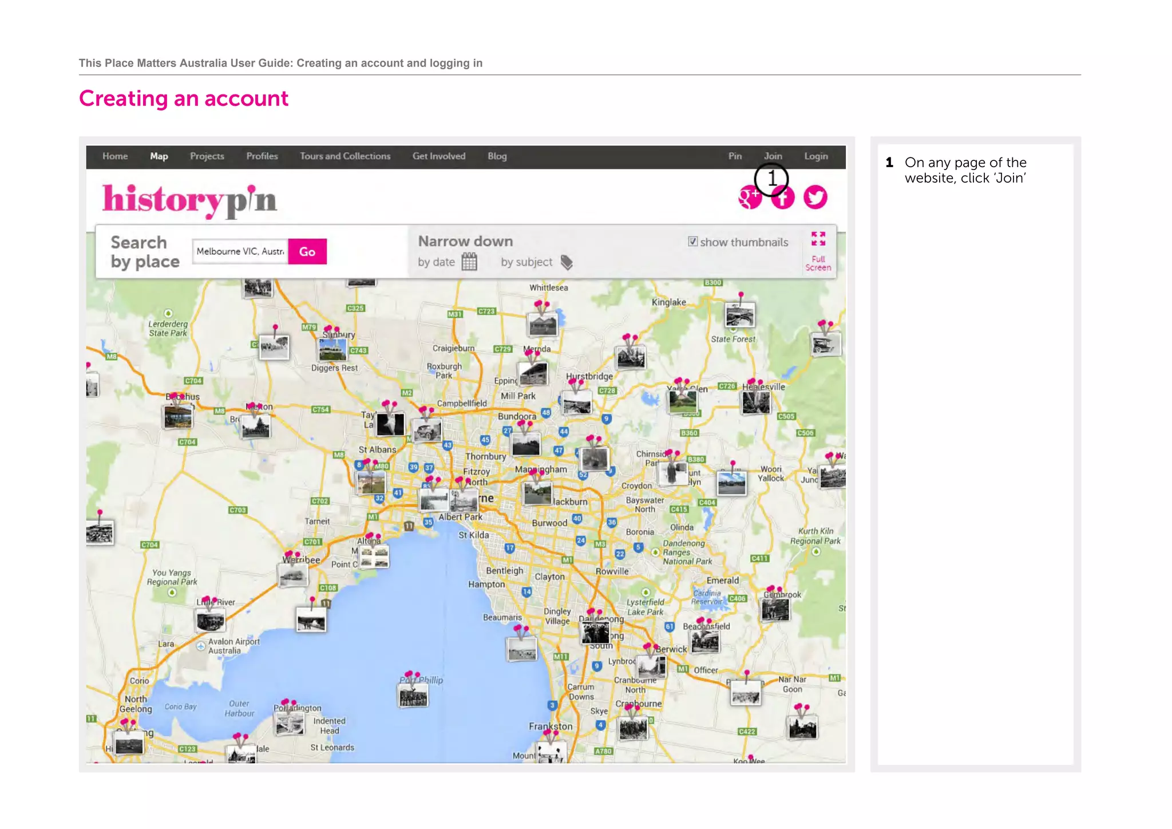This screenshot has width=1172, height=829.
Task: Open the Google Plus social icon
Action: point(750,198)
